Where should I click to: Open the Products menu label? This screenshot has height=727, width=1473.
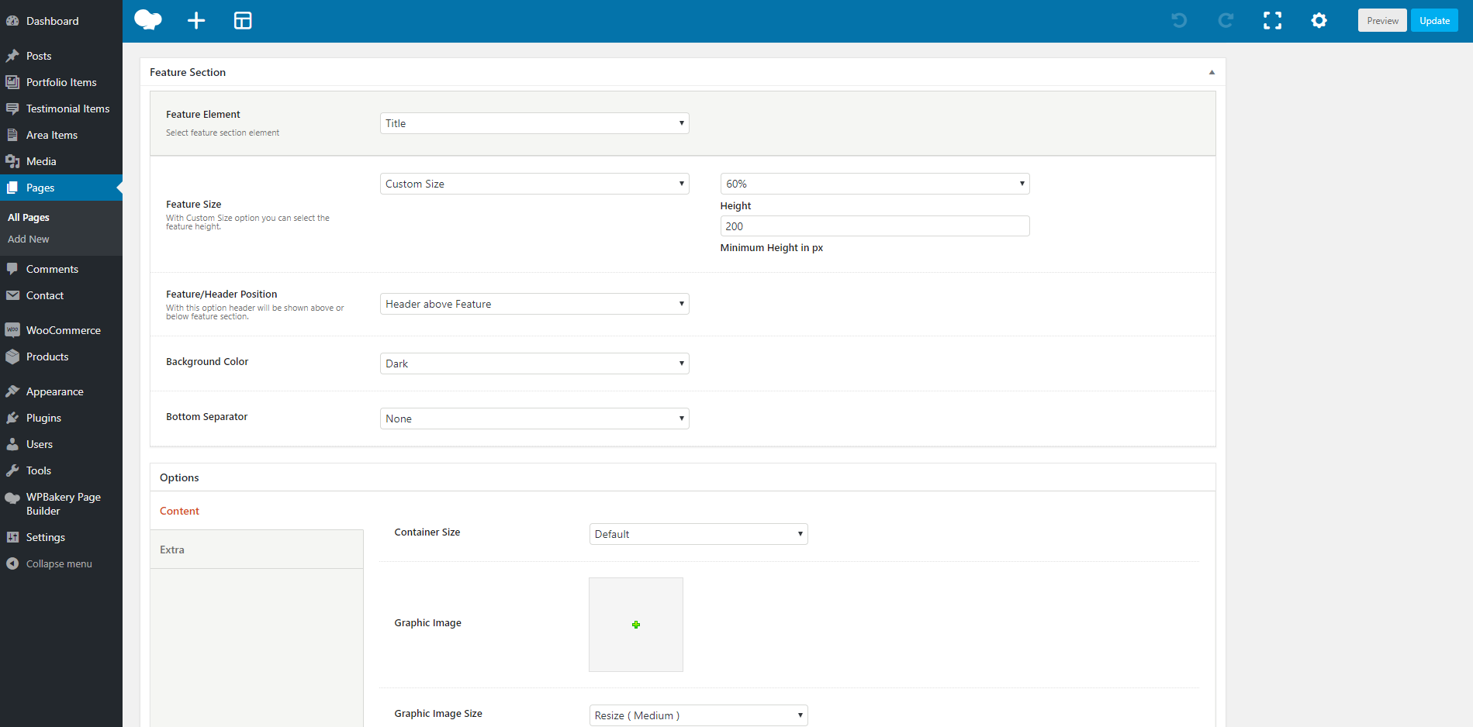tap(47, 357)
